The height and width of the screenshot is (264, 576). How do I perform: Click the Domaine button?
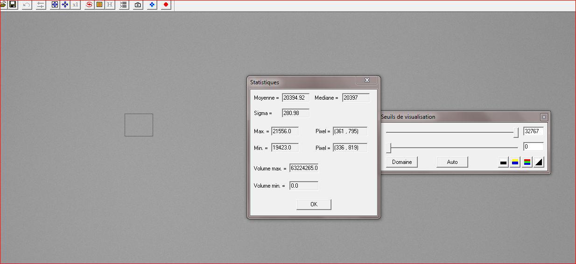[x=402, y=162]
